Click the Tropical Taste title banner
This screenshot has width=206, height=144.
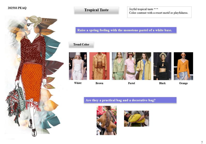coord(96,10)
